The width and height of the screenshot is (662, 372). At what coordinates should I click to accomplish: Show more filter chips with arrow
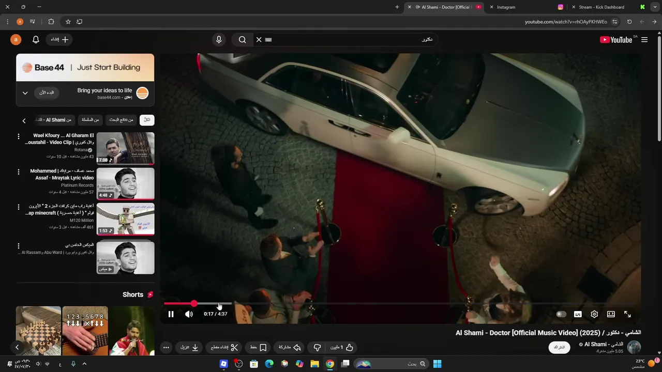24,120
